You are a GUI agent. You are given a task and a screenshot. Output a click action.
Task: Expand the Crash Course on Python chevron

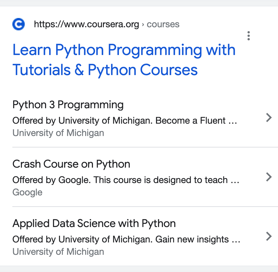pos(269,177)
